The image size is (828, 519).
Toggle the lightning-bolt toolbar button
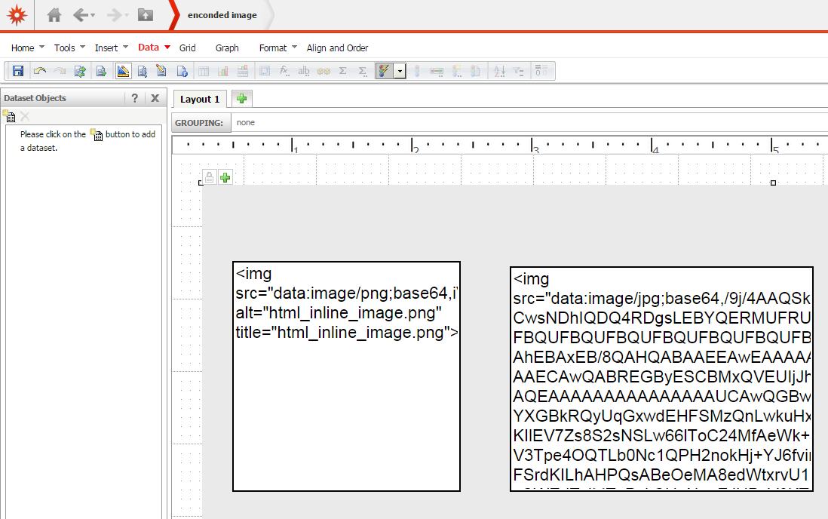(x=384, y=71)
